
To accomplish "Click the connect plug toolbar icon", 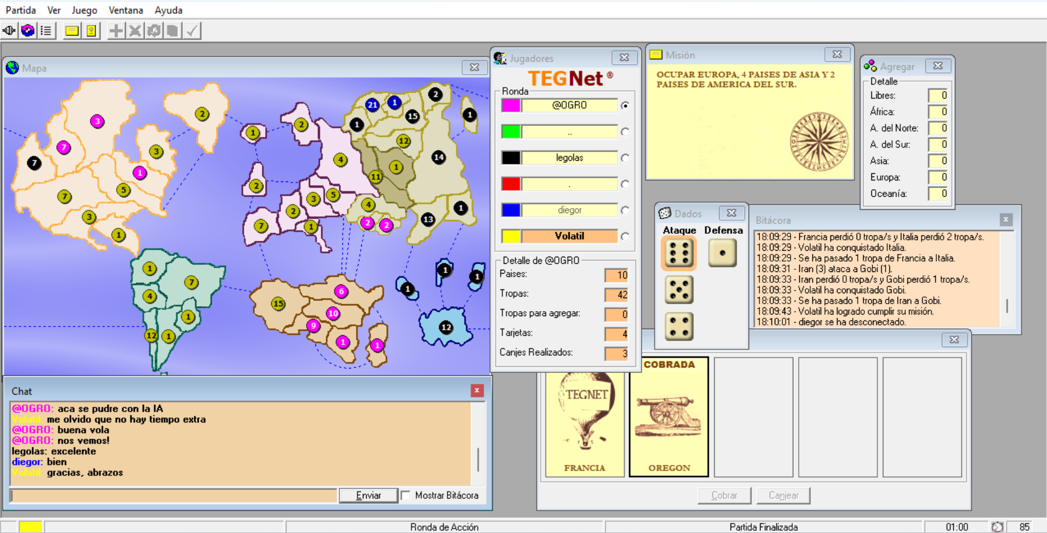I will tap(9, 31).
